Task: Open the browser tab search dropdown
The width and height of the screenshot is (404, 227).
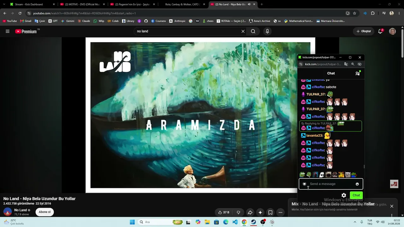Action: pyautogui.click(x=4, y=4)
